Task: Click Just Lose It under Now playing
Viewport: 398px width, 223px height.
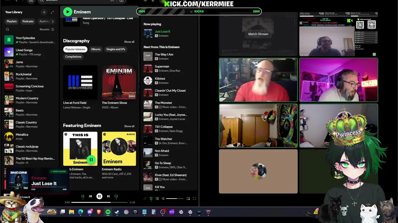Action: tap(162, 32)
